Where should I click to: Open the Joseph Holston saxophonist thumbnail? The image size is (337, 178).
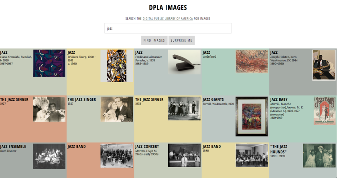324,65
